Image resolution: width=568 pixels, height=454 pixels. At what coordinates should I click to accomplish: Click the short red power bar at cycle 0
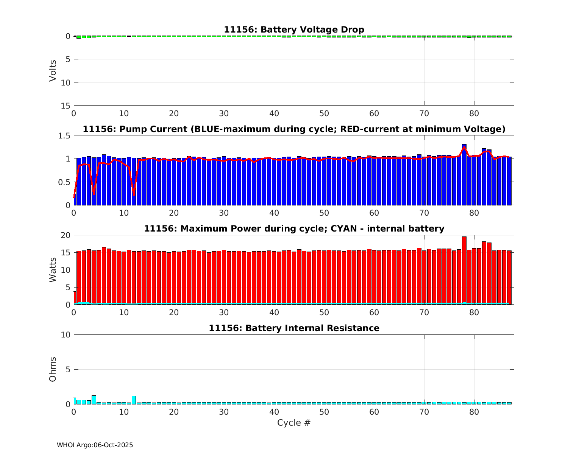[75, 298]
